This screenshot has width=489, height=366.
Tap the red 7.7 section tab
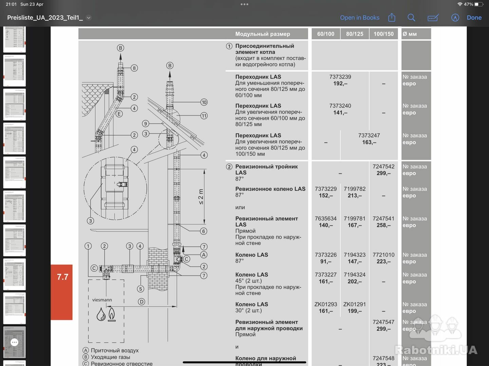62,292
